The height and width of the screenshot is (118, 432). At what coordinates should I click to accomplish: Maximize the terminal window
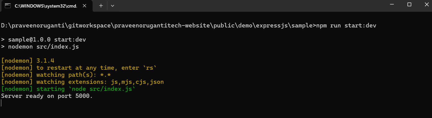coord(409,5)
